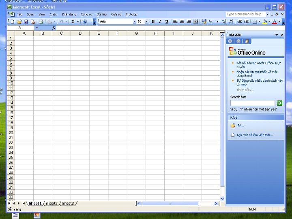Image resolution: width=292 pixels, height=219 pixels.
Task: Click the Mở... open file link
Action: [240, 125]
